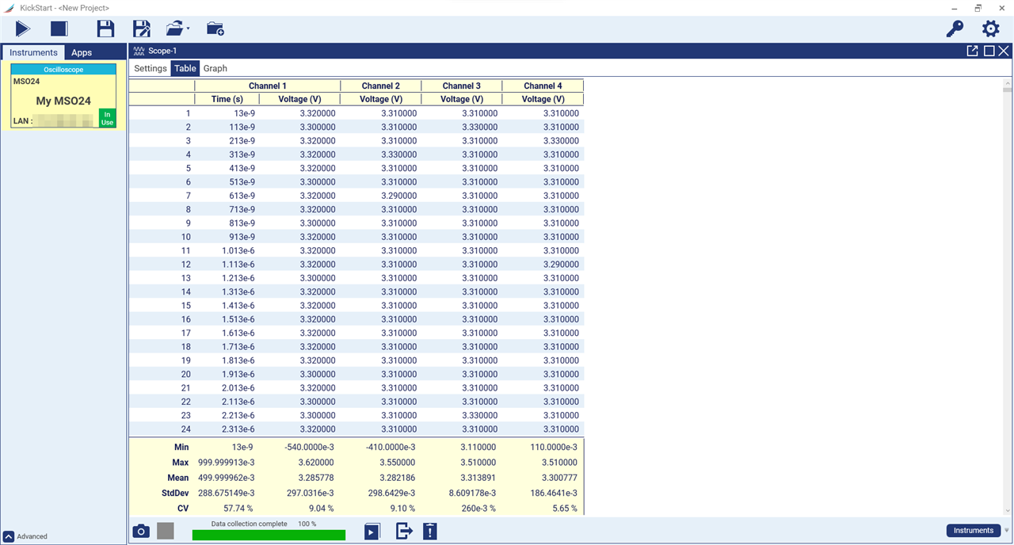Click the StdDev statistics row label

[x=175, y=493]
